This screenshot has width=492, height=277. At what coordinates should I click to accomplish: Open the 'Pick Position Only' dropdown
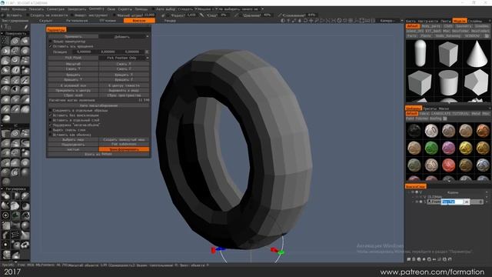124,58
